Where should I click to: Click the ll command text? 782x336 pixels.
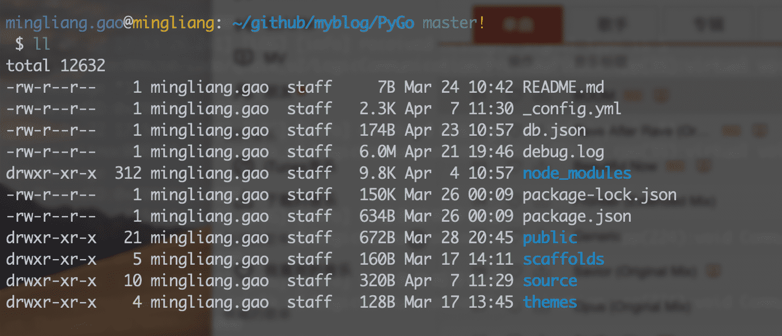tap(42, 45)
